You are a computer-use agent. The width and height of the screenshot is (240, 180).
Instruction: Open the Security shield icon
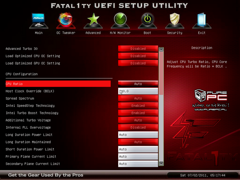pyautogui.click(x=175, y=21)
